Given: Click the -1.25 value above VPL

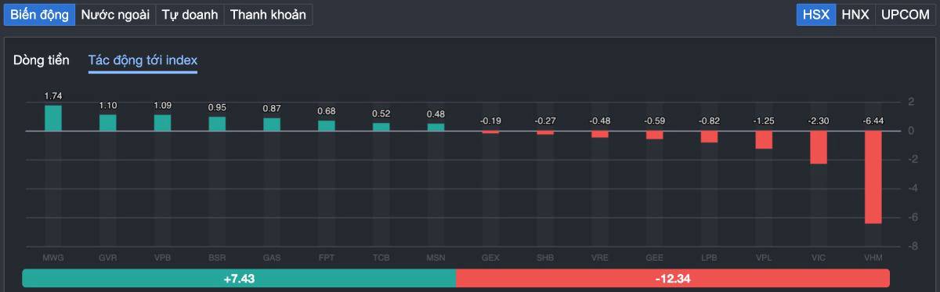Looking at the screenshot, I should click(764, 121).
